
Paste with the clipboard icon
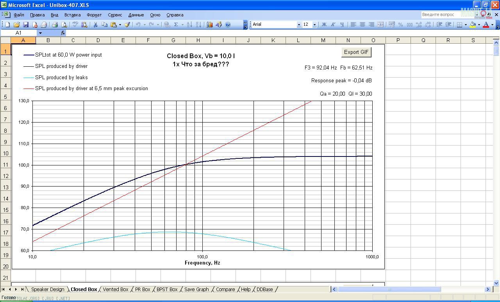click(113, 25)
